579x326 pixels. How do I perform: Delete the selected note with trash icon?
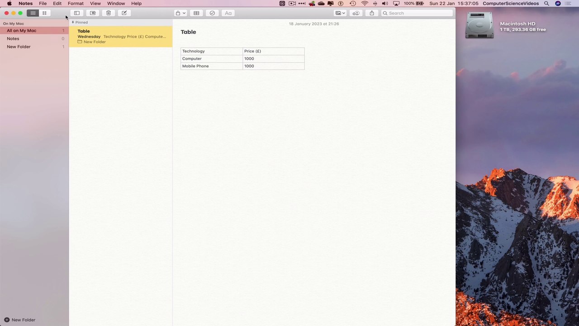tap(109, 13)
